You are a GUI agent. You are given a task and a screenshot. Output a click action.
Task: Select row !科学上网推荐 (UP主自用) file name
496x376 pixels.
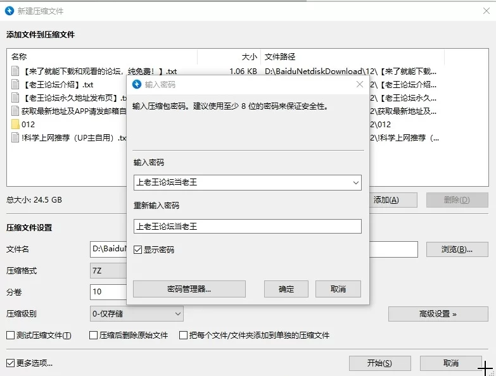coord(73,138)
